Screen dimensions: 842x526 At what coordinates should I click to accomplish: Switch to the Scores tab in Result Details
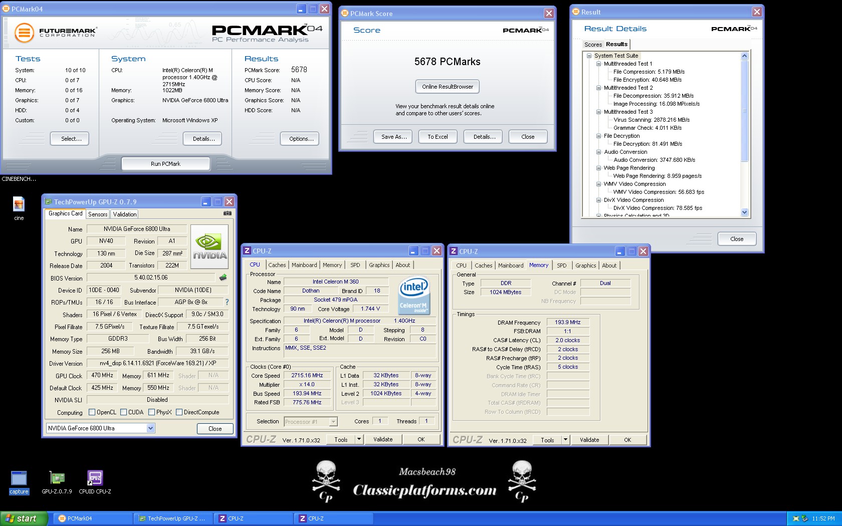(x=593, y=45)
